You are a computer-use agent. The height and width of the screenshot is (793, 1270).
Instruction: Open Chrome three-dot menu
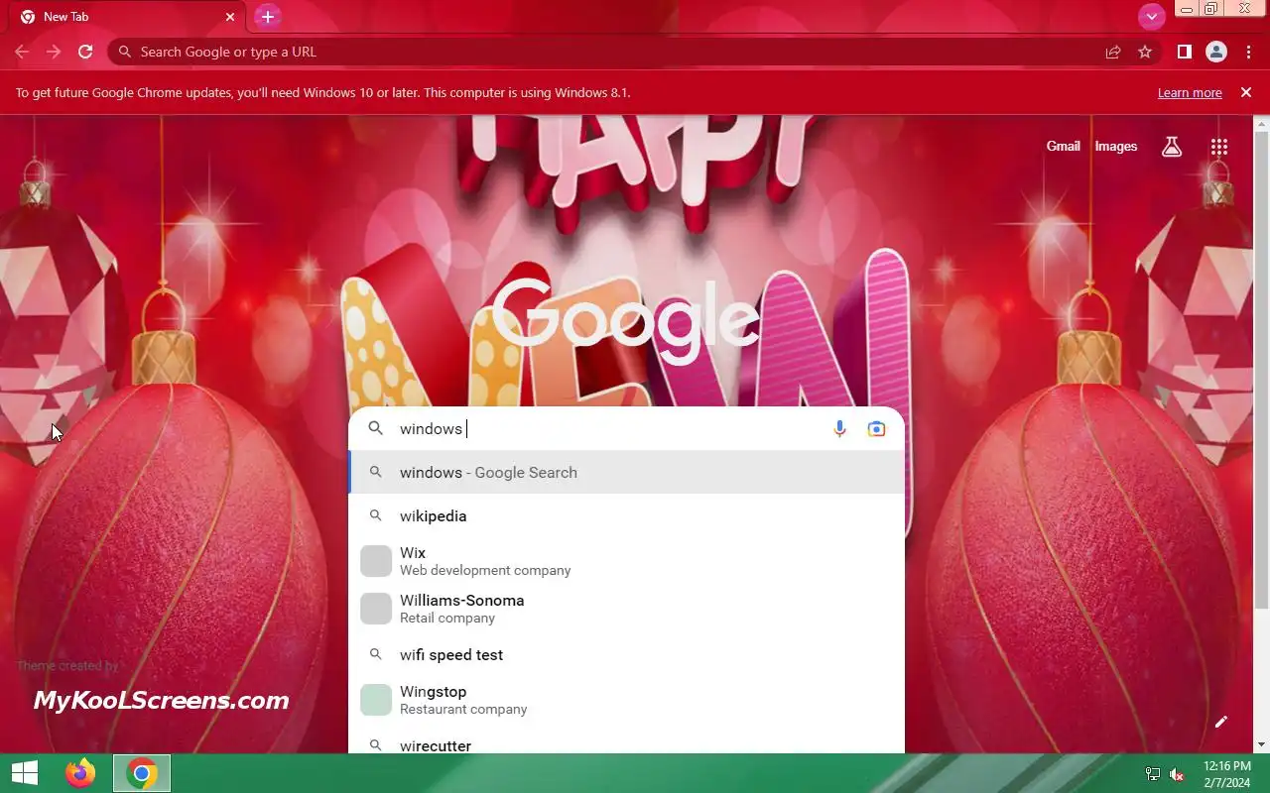[1248, 52]
